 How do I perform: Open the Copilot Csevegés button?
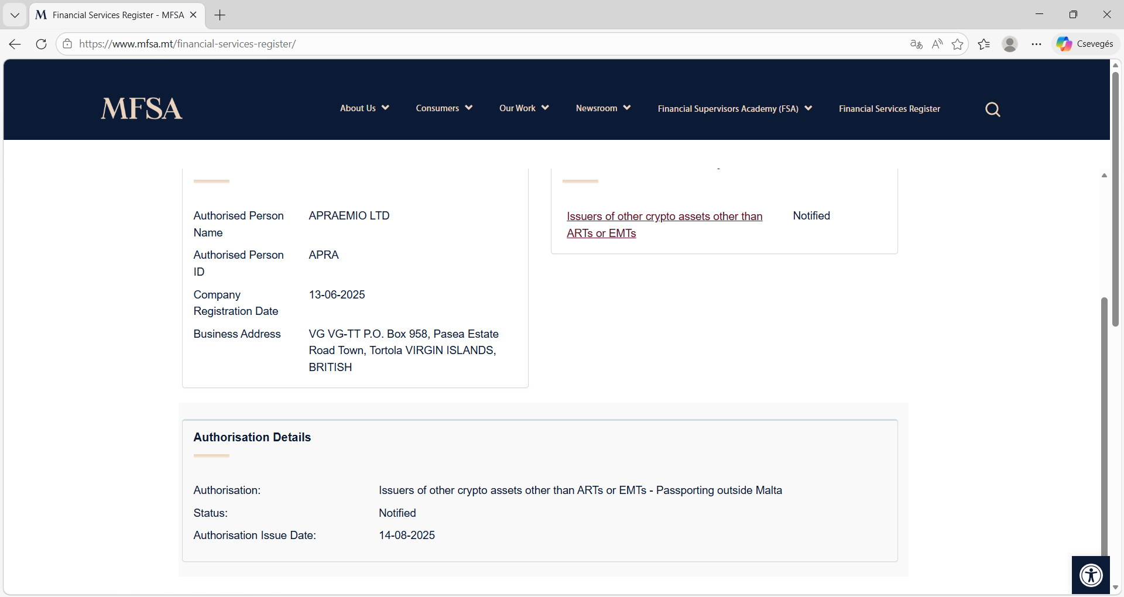(x=1085, y=44)
